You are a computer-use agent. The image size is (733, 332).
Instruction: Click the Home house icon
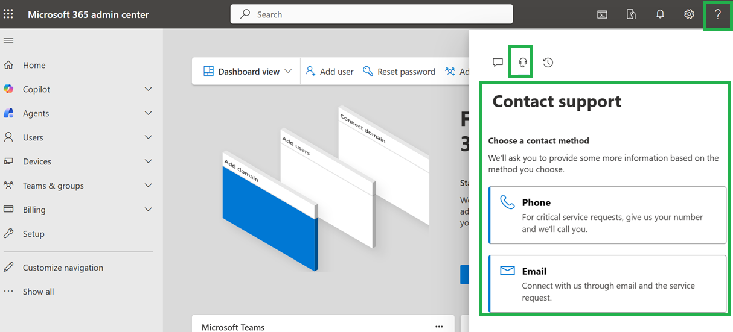tap(8, 65)
